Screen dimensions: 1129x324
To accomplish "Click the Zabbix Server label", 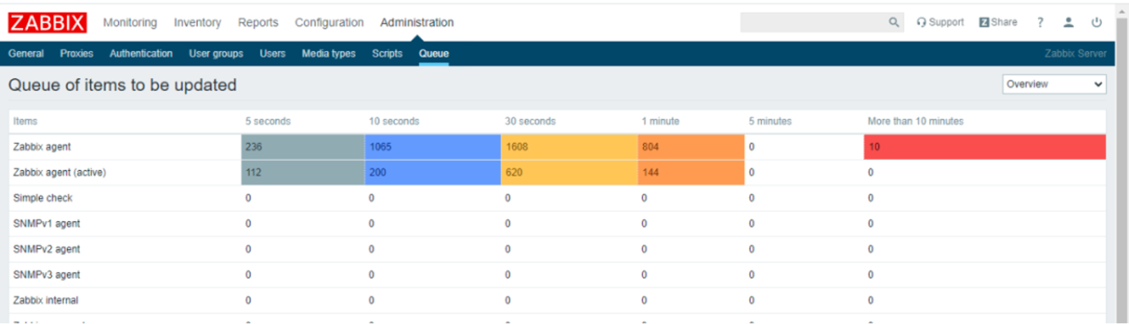I will click(x=1075, y=54).
